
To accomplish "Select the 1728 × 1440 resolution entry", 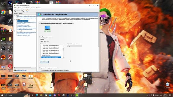I will (x=51, y=47).
